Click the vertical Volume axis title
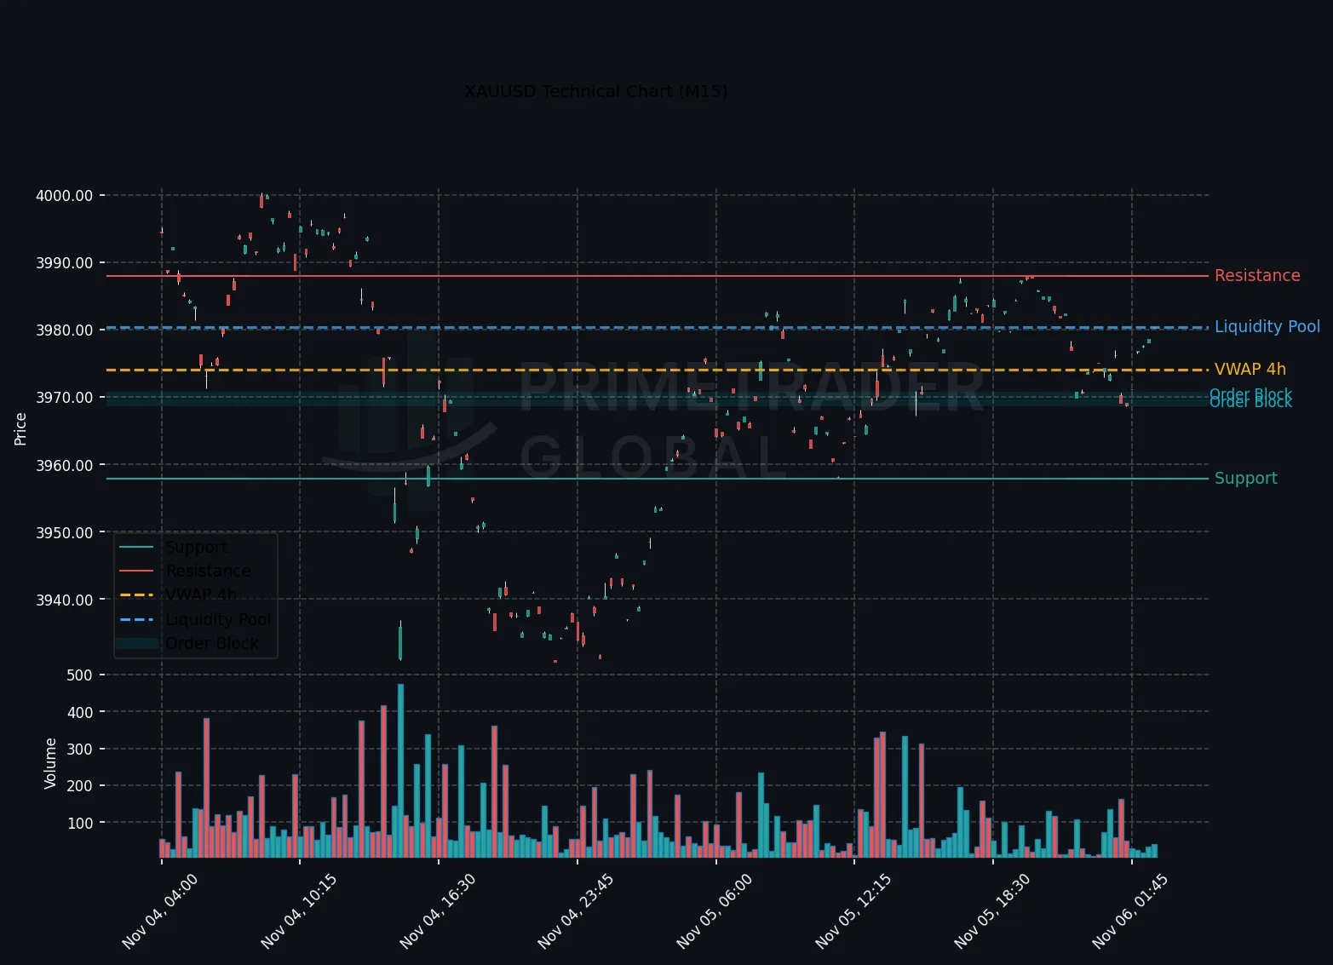Viewport: 1333px width, 965px height. pos(50,764)
